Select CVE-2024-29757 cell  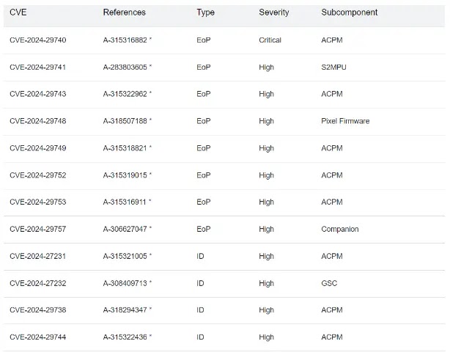click(x=38, y=229)
